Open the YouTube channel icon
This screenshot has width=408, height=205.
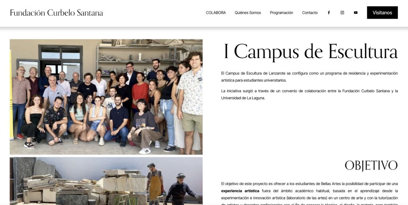click(356, 12)
